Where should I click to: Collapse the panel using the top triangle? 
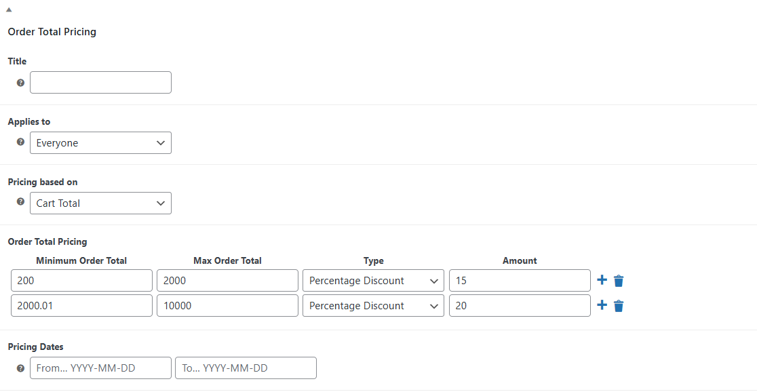tap(9, 9)
